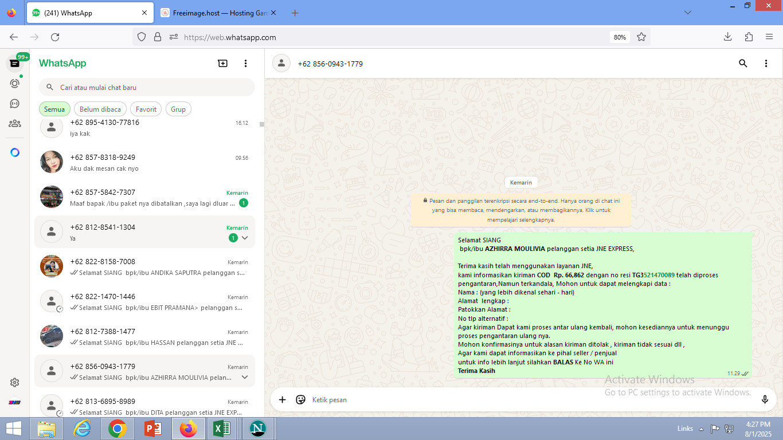Open chat mentioning EBIT PRAMANA
The image size is (783, 440).
click(x=144, y=302)
